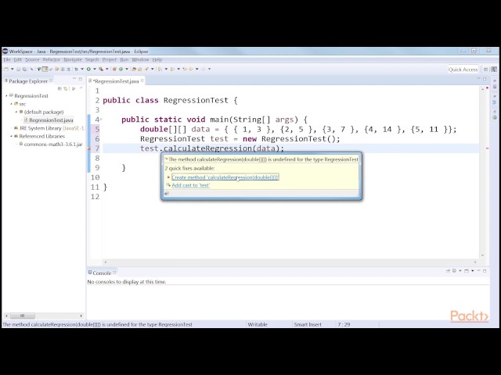The image size is (501, 375).
Task: Click the Open Type toolbar icon
Action: pyautogui.click(x=134, y=69)
